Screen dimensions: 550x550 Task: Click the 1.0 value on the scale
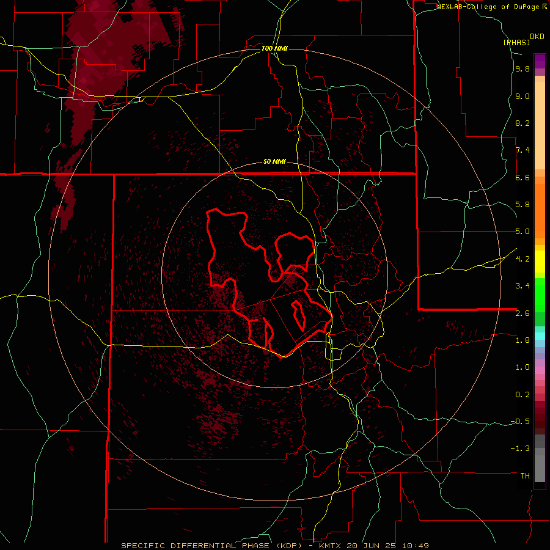click(522, 367)
